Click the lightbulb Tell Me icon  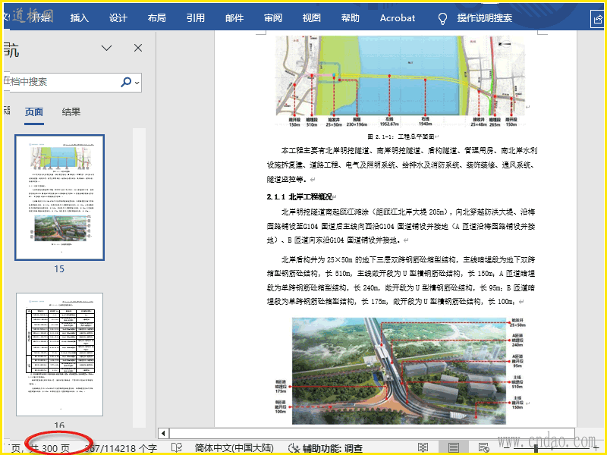tap(442, 18)
